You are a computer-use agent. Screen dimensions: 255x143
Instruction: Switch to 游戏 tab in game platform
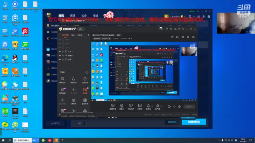tap(61, 16)
